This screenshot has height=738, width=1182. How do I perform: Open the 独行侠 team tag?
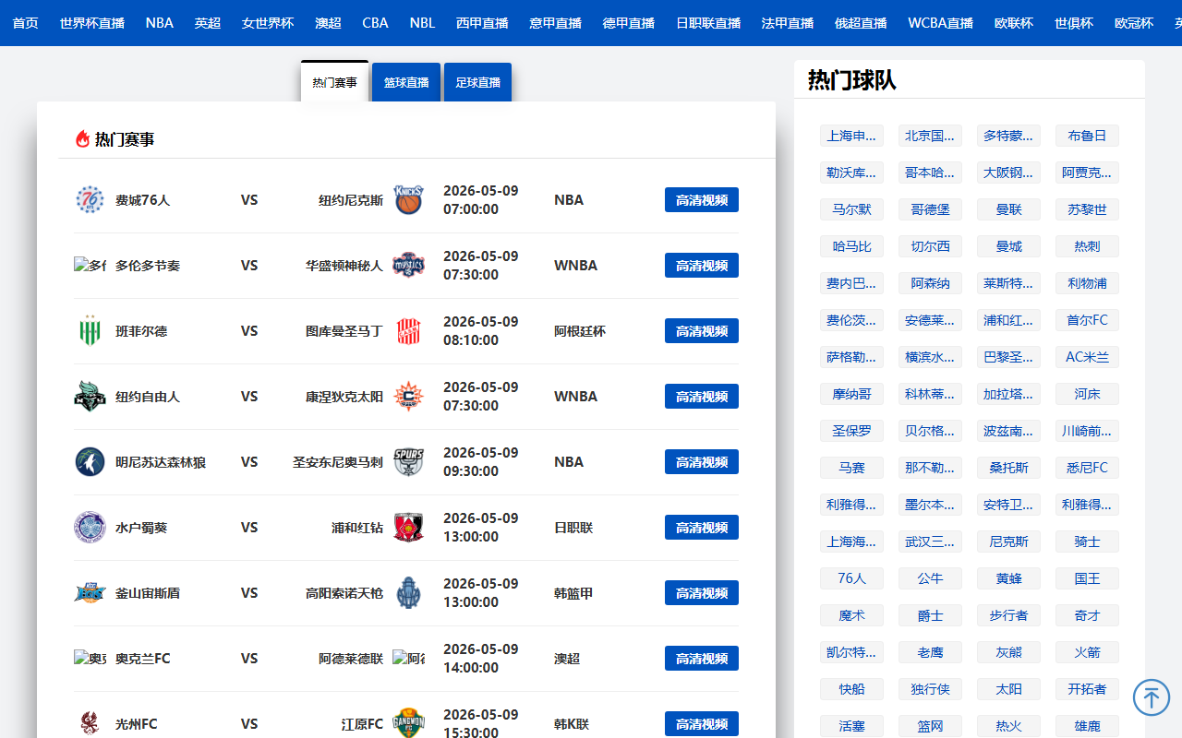(930, 689)
